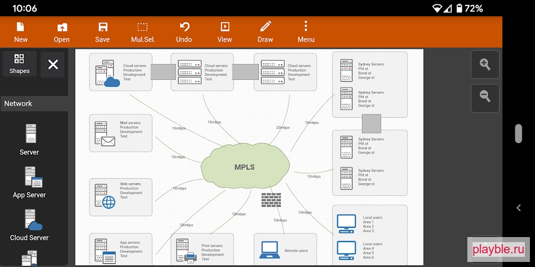Screen dimensions: 535x267
Task: Enable Mul.Sel. multiple selection tool
Action: coord(143,32)
